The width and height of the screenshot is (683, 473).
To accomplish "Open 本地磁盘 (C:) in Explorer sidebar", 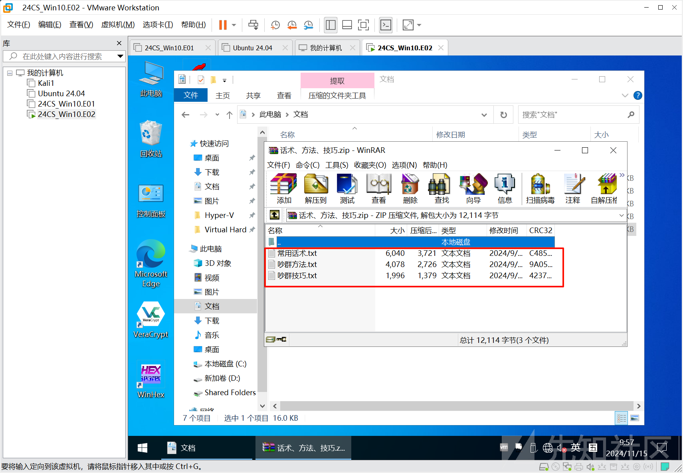I will (x=225, y=364).
